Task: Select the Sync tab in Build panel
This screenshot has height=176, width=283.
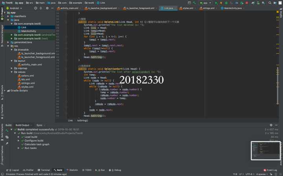Action: pos(39,125)
